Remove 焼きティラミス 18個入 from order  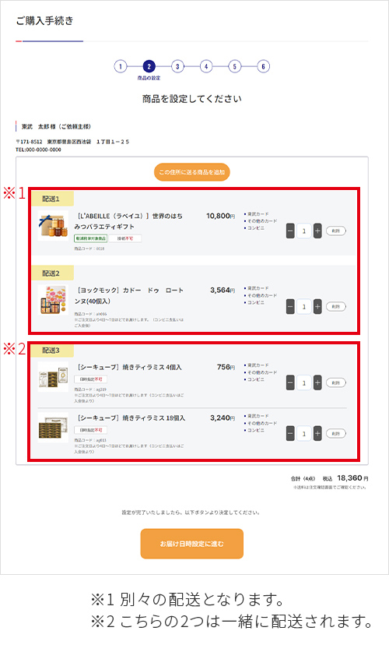(336, 434)
